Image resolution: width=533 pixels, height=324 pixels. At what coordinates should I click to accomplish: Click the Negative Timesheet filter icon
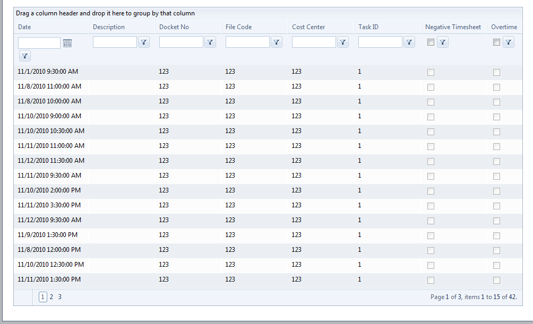(443, 42)
